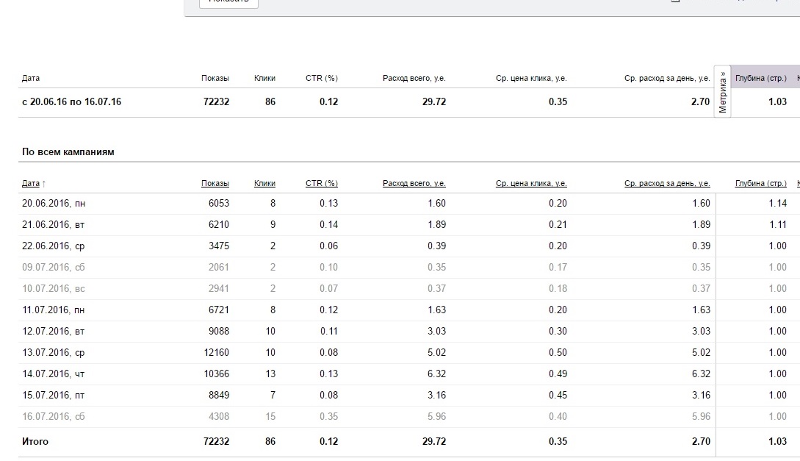Viewport: 800px width, 461px height.
Task: Sort by Ср. расход за день link
Action: point(667,183)
